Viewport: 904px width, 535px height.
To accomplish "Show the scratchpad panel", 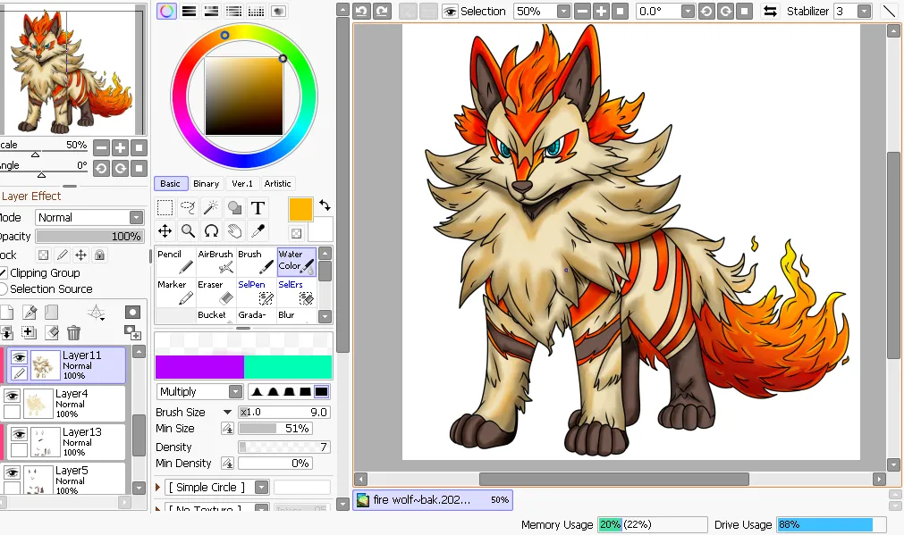I will pos(279,11).
